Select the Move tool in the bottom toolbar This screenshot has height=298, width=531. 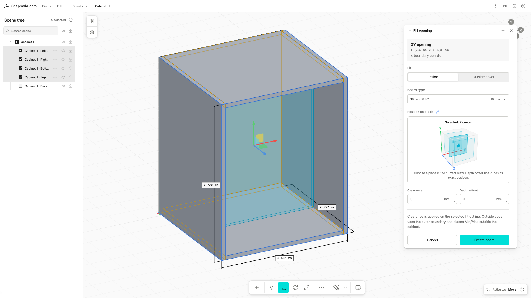coord(283,288)
